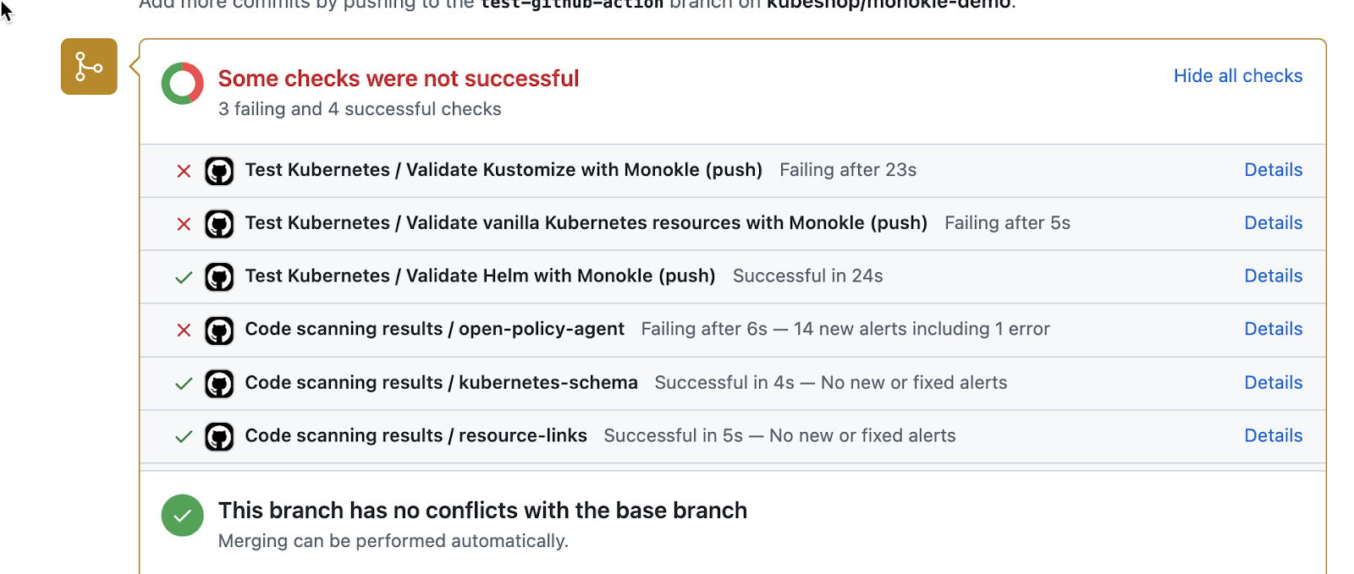Open Details for vanilla Kubernetes resources check
The width and height of the screenshot is (1354, 574).
click(x=1273, y=223)
